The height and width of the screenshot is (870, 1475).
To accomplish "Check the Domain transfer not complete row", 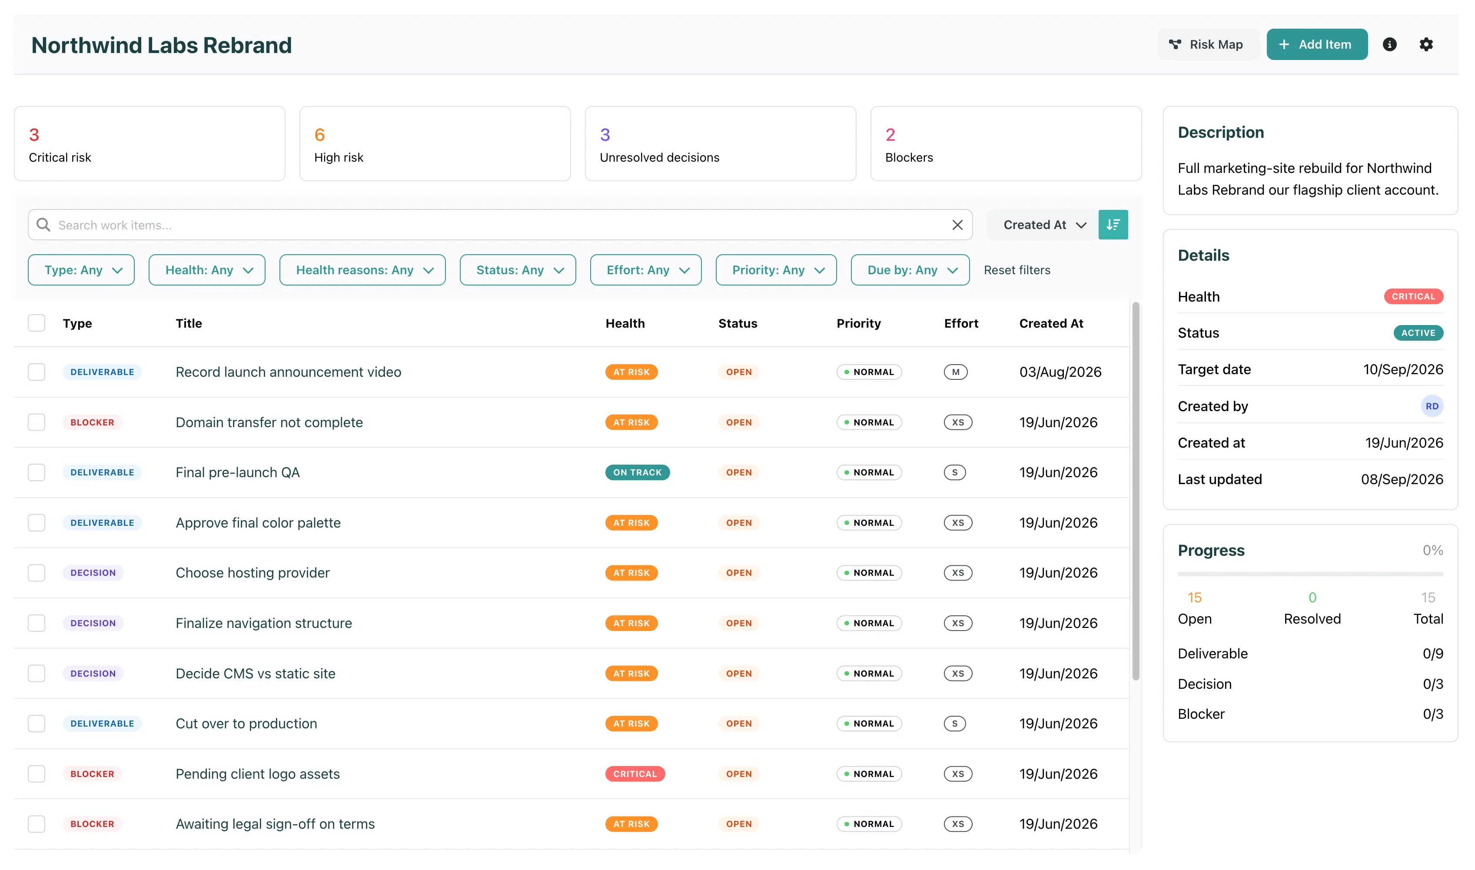I will click(x=37, y=423).
